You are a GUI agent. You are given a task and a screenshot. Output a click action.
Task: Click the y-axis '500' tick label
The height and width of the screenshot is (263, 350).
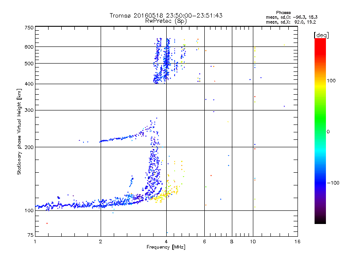29,64
